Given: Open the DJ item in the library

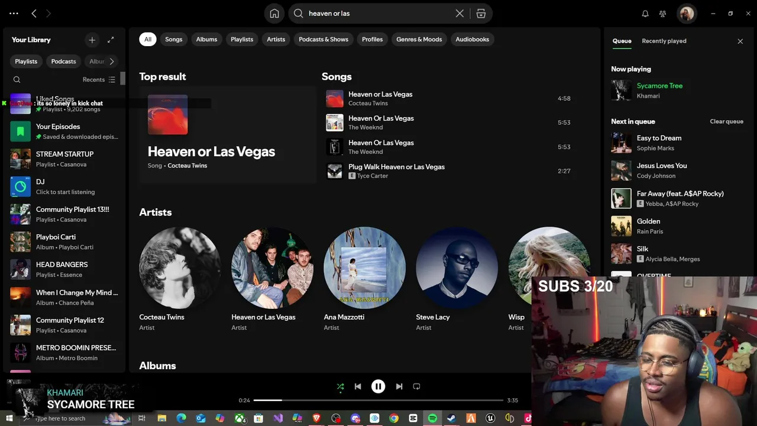Looking at the screenshot, I should point(64,186).
